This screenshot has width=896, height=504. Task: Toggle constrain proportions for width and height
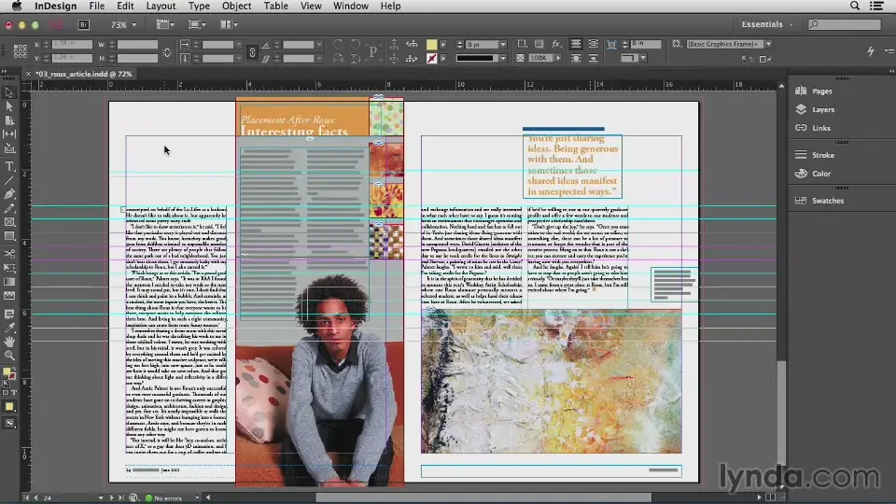click(x=167, y=51)
